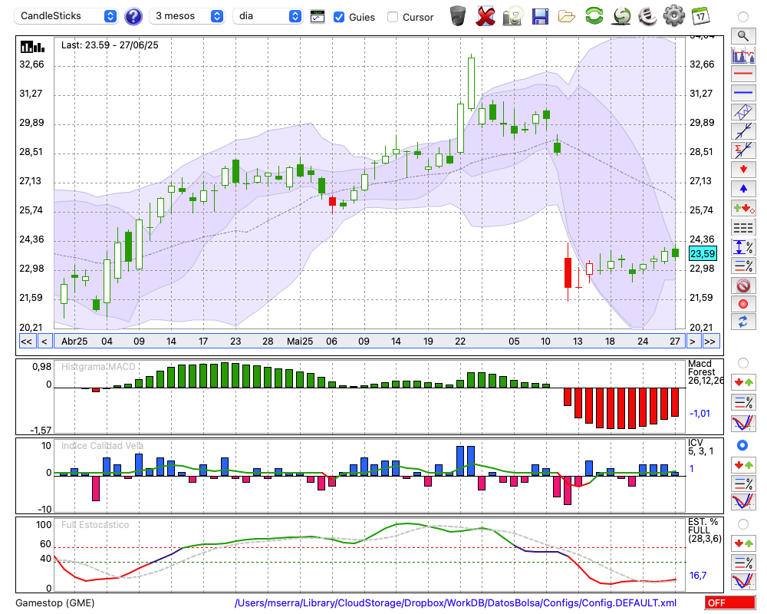The image size is (767, 614).
Task: Open the dia interval dropdown
Action: (268, 16)
